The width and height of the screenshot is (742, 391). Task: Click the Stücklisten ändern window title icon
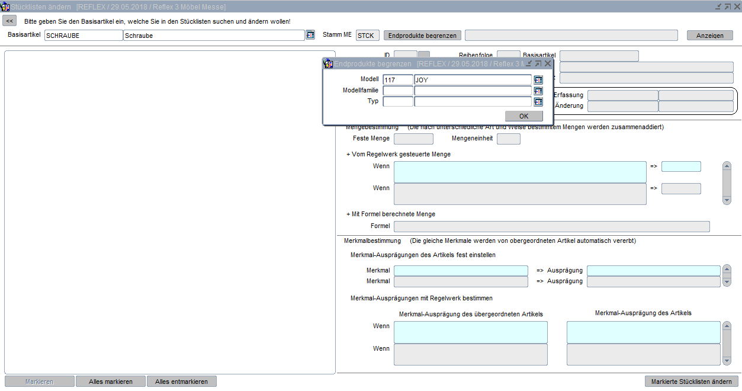click(5, 7)
